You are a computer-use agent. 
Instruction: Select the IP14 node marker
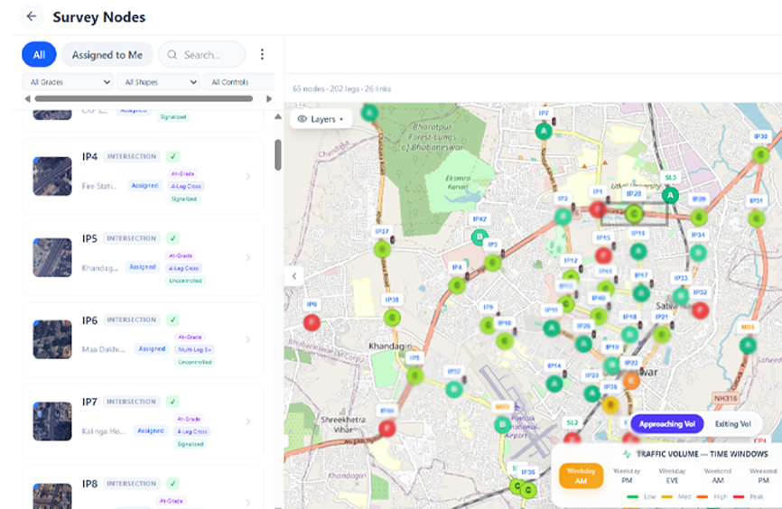click(554, 384)
